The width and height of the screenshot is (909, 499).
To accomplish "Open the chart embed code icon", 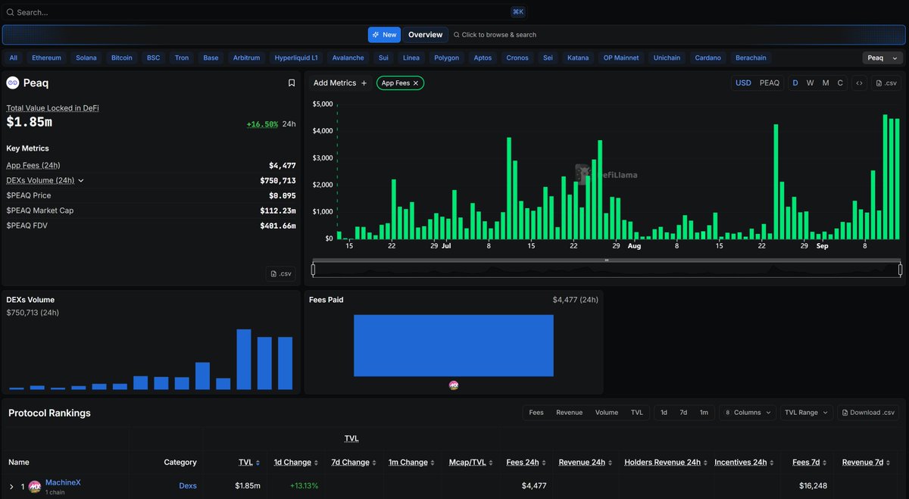I will click(x=859, y=83).
